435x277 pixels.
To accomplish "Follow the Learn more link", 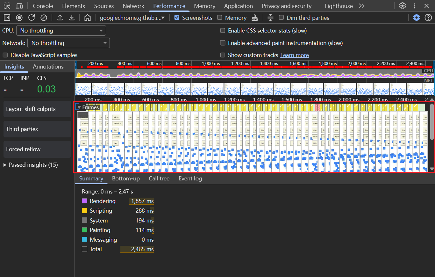I will click(x=295, y=55).
